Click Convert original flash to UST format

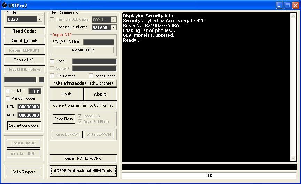[83, 105]
